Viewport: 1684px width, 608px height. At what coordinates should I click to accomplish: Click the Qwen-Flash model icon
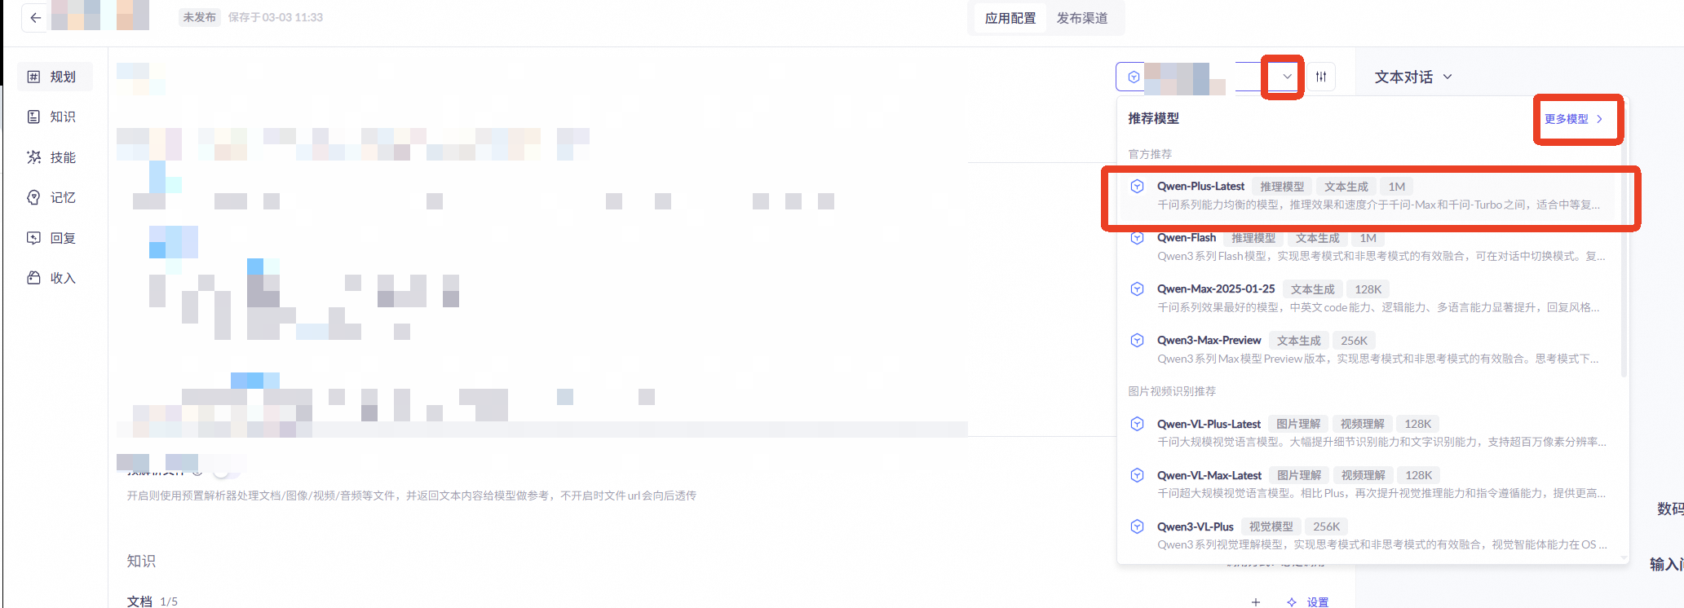pyautogui.click(x=1137, y=238)
